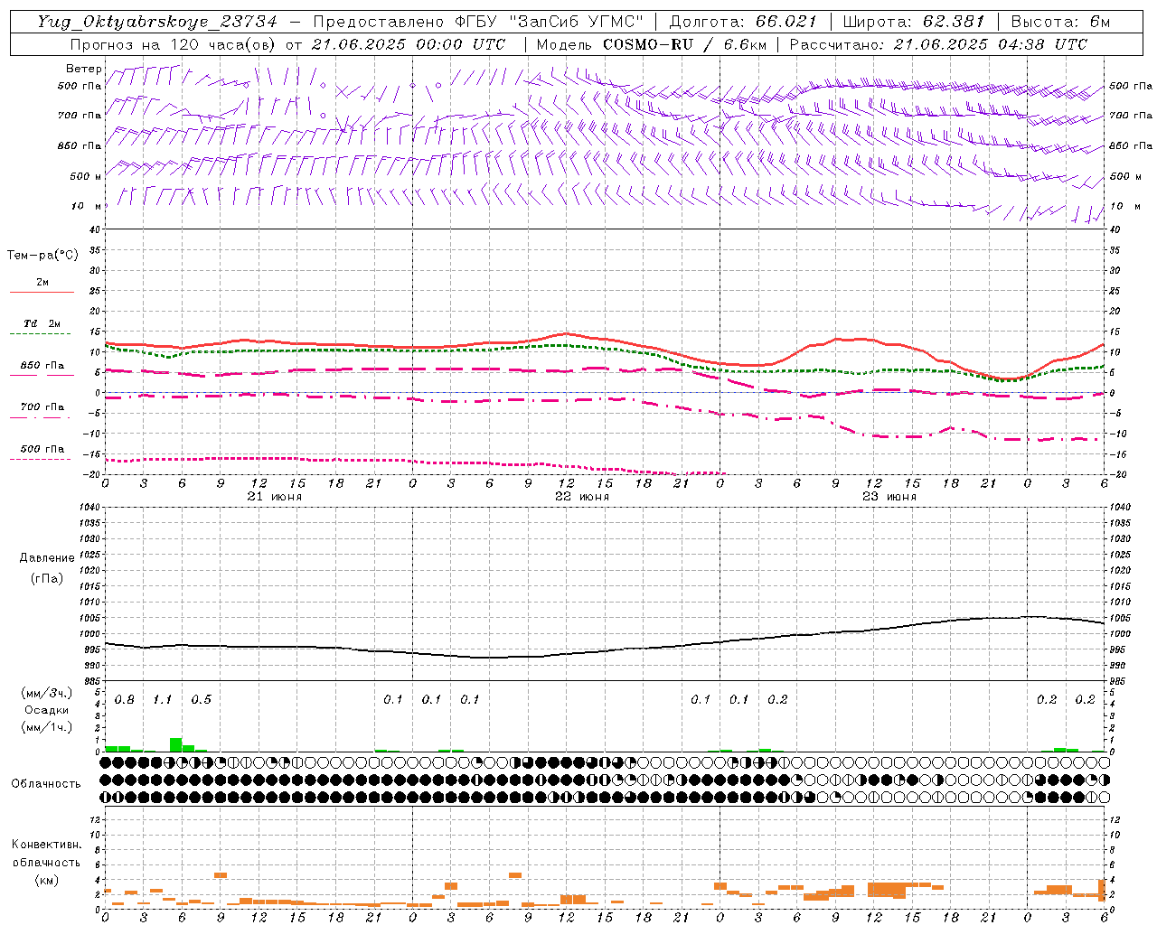1157x925 pixels.
Task: Click the (мм/1ч.) precipitation unit label
Action: pyautogui.click(x=46, y=727)
